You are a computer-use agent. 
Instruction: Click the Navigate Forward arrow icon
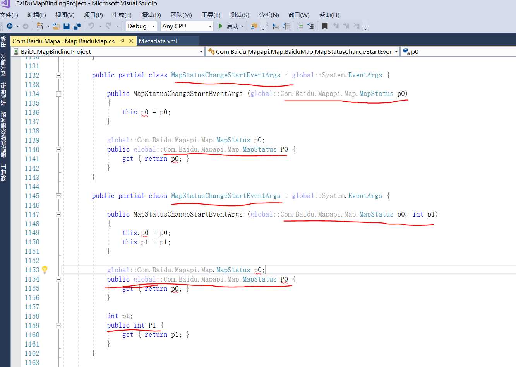(26, 26)
